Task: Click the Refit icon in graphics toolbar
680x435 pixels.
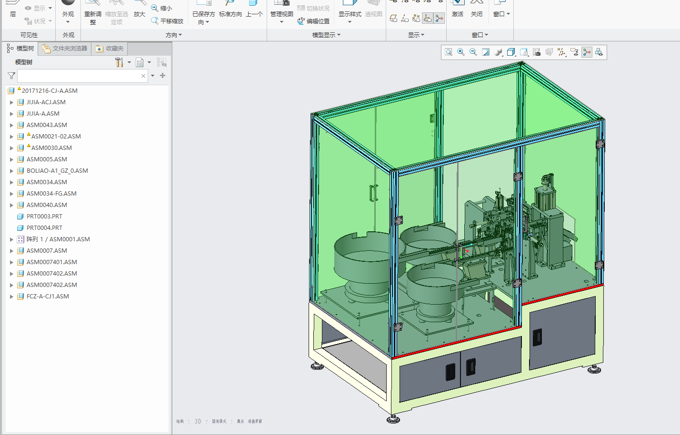Action: coord(449,52)
